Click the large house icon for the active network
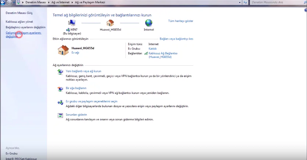Screen dimensions: 307x160 click(63, 50)
